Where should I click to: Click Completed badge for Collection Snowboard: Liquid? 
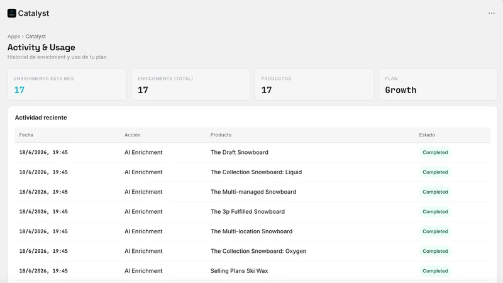click(x=435, y=172)
